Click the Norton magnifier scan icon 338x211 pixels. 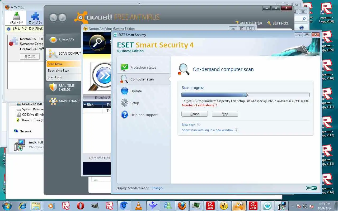97,42
